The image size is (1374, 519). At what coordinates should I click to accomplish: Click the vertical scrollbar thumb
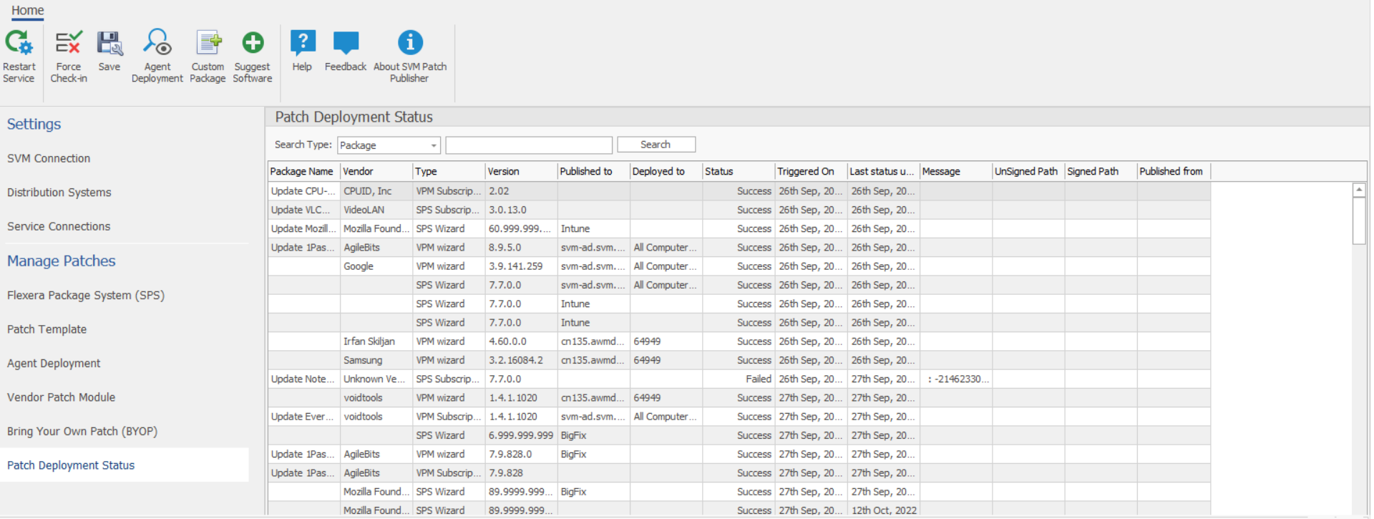click(x=1359, y=221)
